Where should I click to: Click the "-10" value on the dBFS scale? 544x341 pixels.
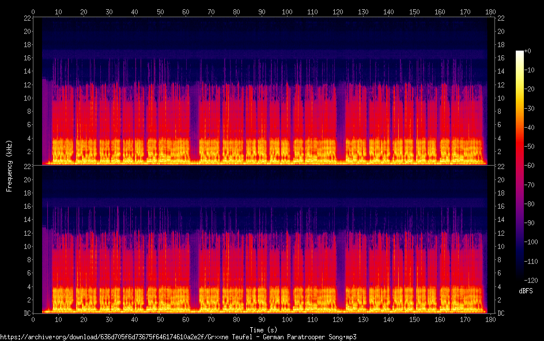pos(530,70)
